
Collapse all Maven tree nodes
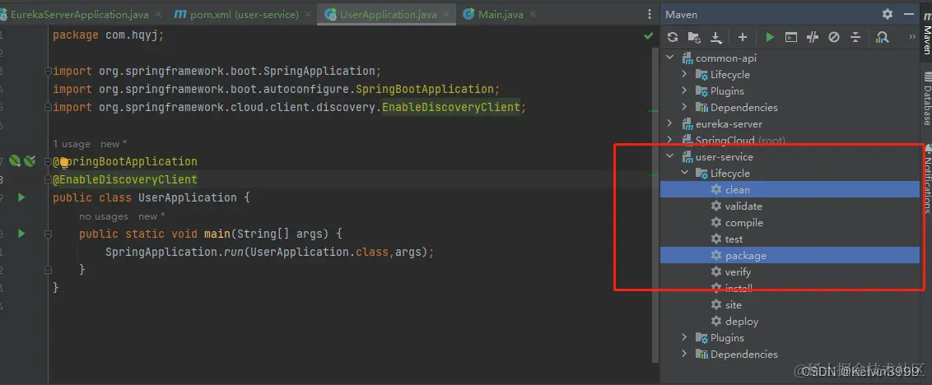(x=855, y=38)
